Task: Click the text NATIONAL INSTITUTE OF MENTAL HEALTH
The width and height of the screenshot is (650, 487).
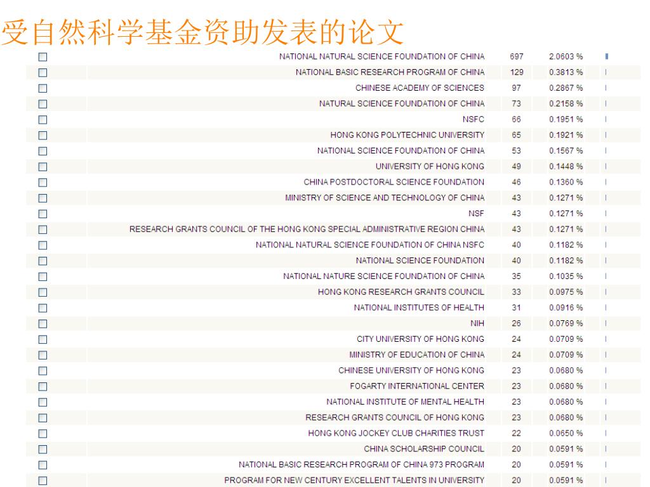Action: click(x=406, y=403)
